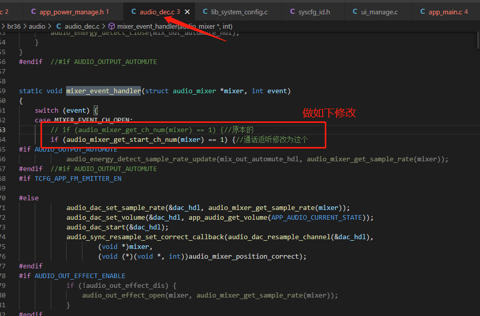This screenshot has width=480, height=316.
Task: Click the commented-out audio_mixer_get_ch_num line
Action: [152, 130]
